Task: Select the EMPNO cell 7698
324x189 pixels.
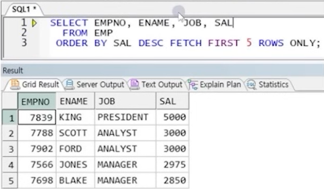Action: point(37,181)
